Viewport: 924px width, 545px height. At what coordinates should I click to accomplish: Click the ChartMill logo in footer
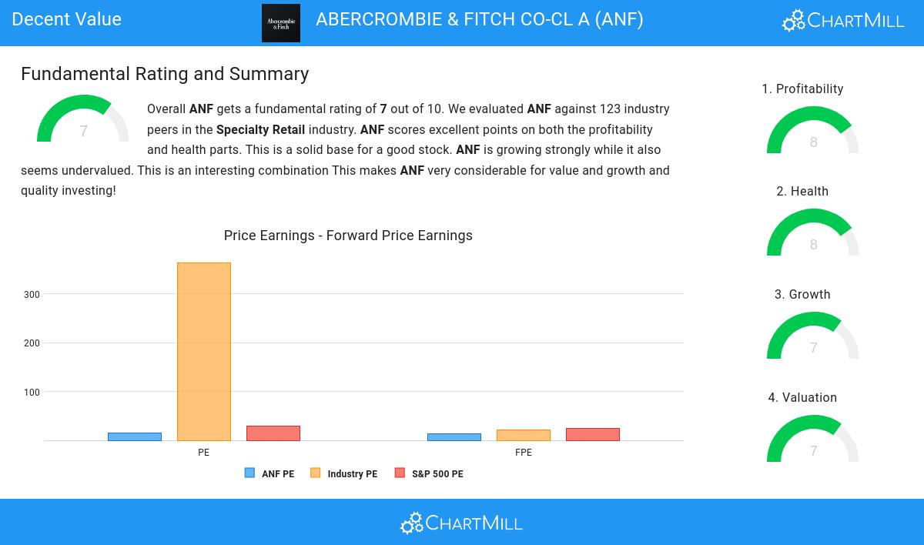point(461,523)
